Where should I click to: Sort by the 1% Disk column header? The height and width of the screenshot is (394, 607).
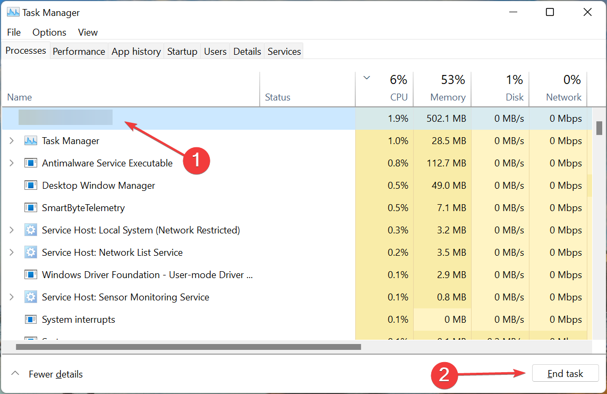pyautogui.click(x=500, y=89)
